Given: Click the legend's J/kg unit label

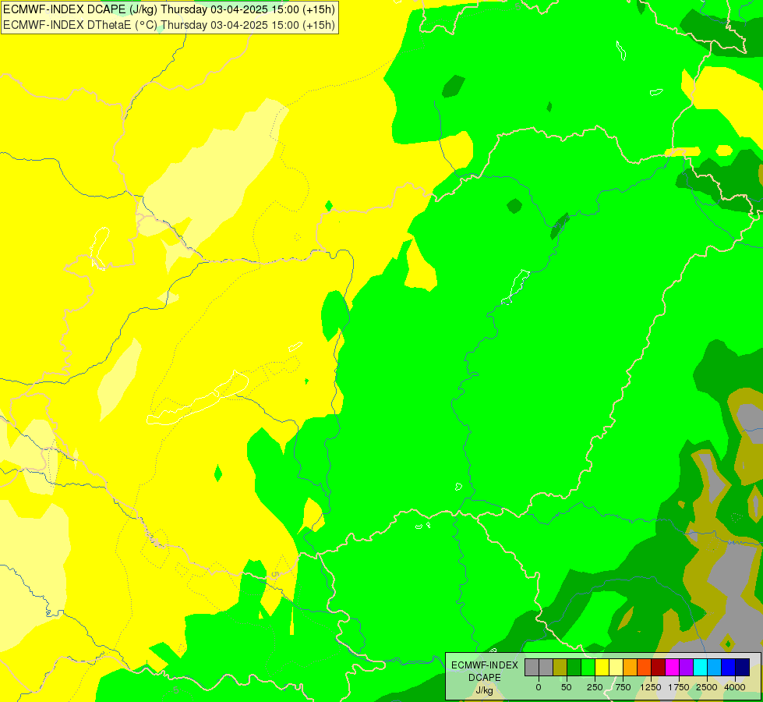Looking at the screenshot, I should pyautogui.click(x=484, y=691).
